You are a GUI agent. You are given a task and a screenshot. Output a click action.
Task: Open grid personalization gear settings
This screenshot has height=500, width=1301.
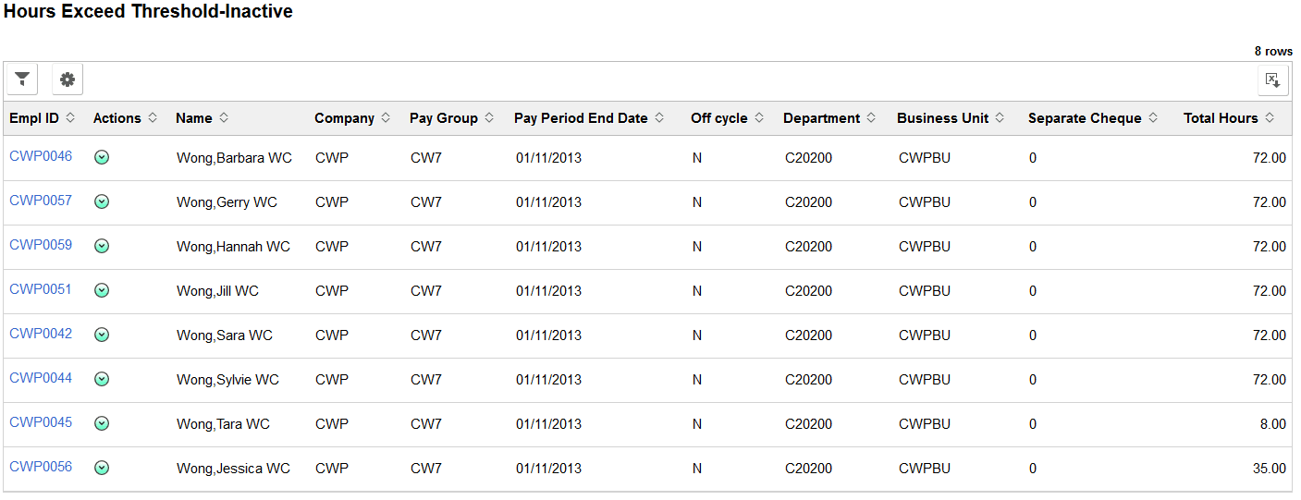pyautogui.click(x=68, y=79)
